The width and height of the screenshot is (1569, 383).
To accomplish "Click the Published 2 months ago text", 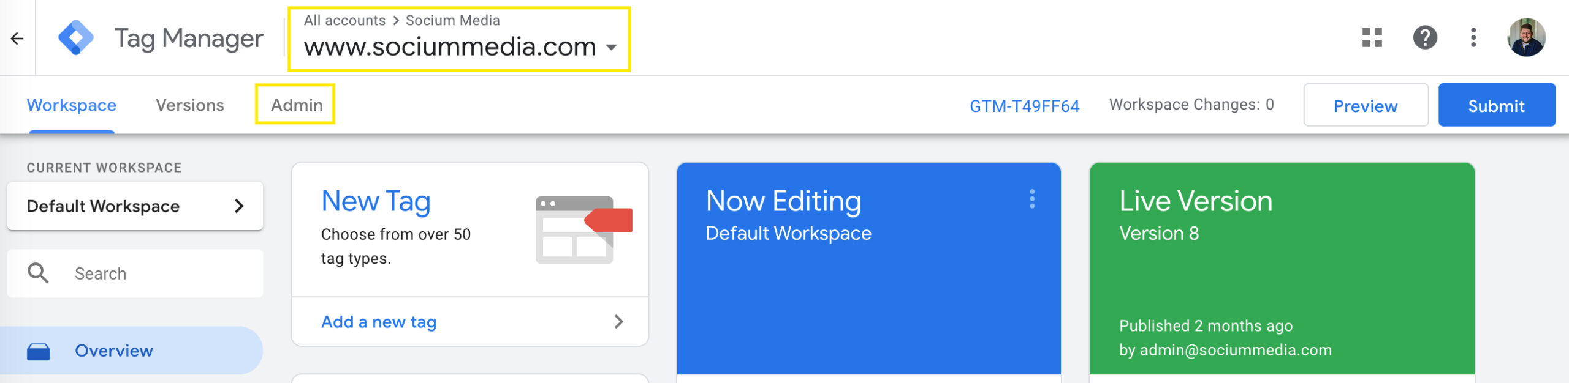I will (x=1206, y=325).
